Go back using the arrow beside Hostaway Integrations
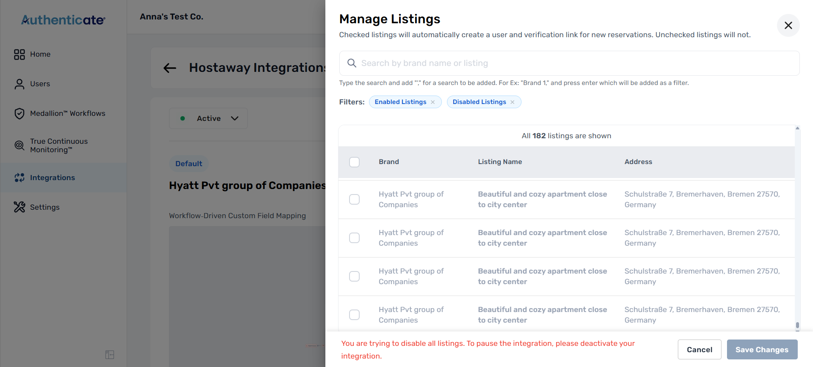 (x=170, y=68)
